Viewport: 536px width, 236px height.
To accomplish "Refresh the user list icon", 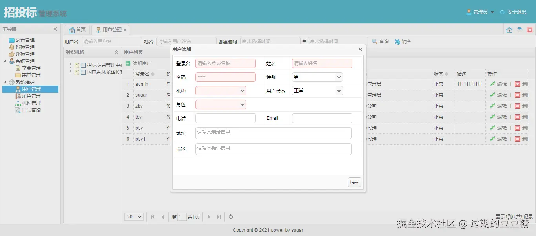I will pyautogui.click(x=231, y=217).
